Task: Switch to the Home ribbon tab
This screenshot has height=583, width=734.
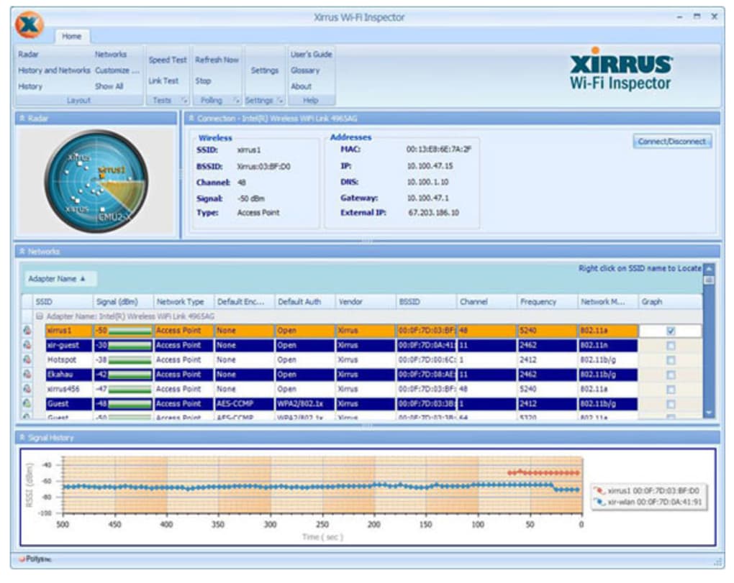Action: click(x=71, y=36)
